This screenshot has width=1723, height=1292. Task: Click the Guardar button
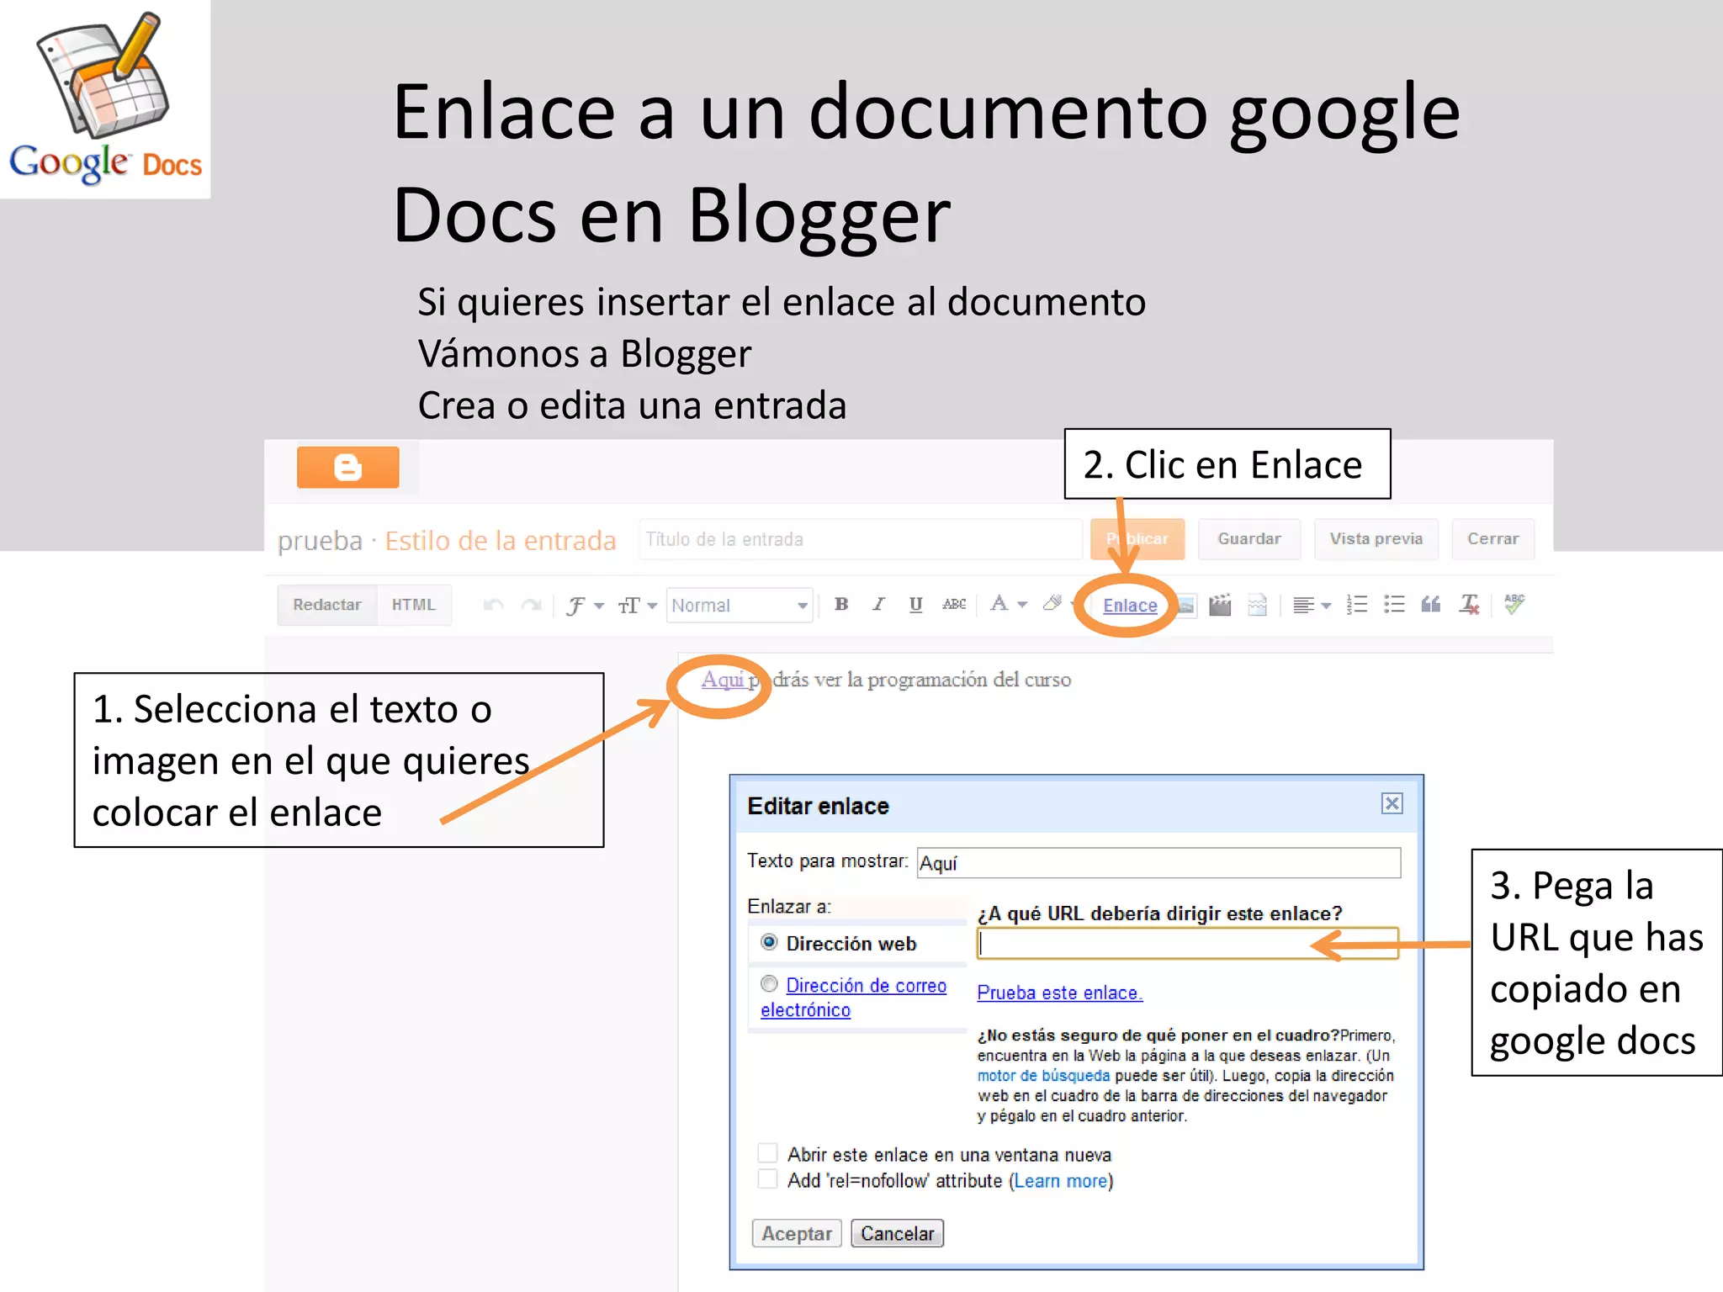(1249, 539)
